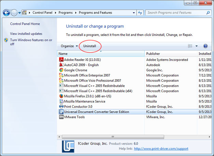The height and width of the screenshot is (156, 214).
Task: Open View installed updates link
Action: (26, 33)
